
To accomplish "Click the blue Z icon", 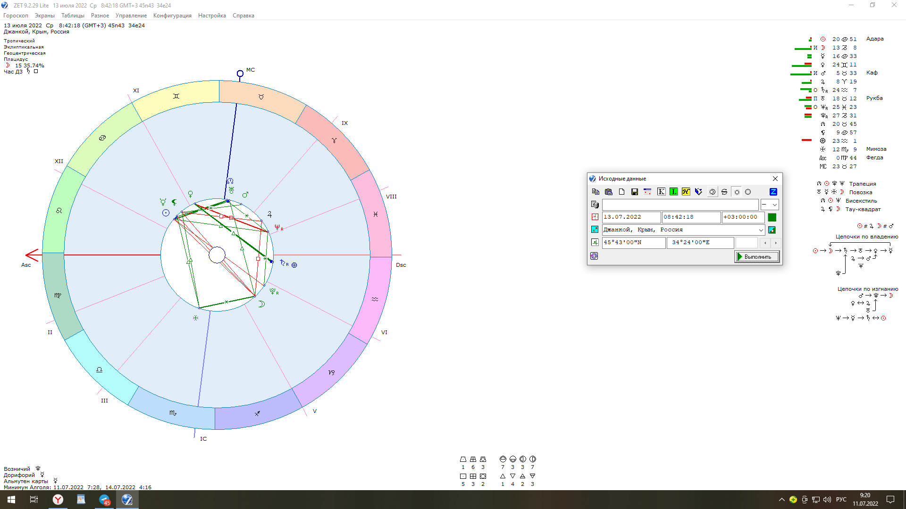I will tap(773, 192).
